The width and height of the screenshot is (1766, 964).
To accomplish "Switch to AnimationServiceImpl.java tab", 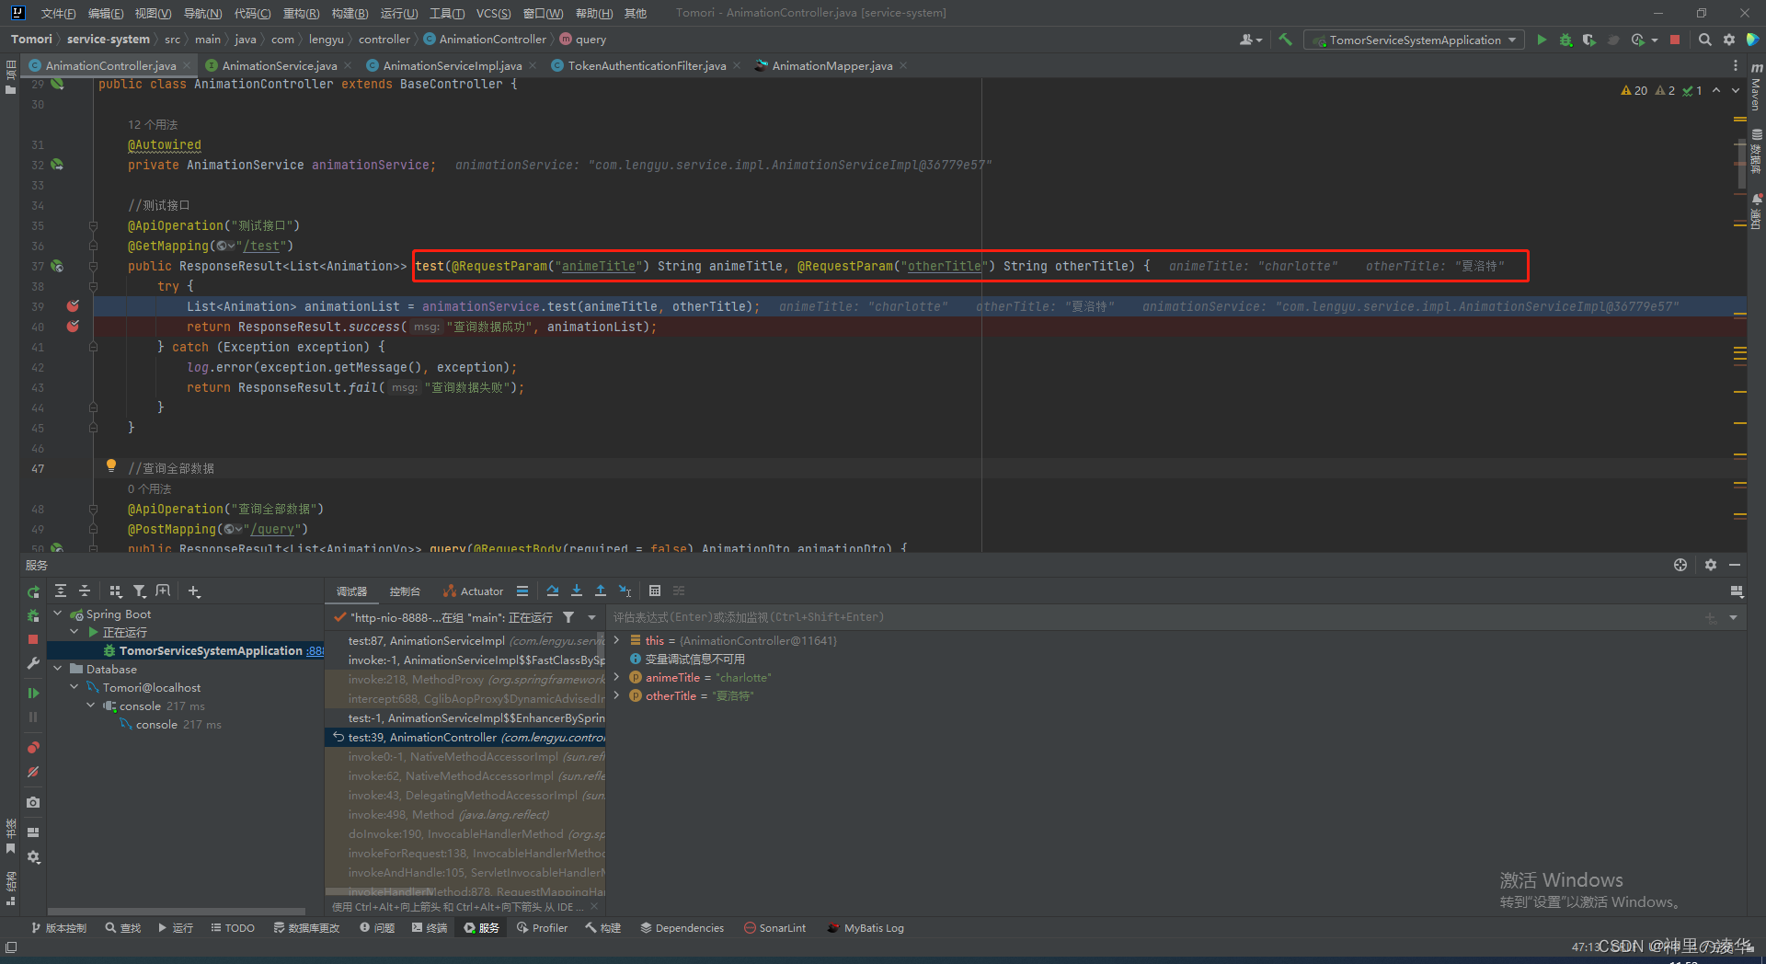I will tap(452, 65).
